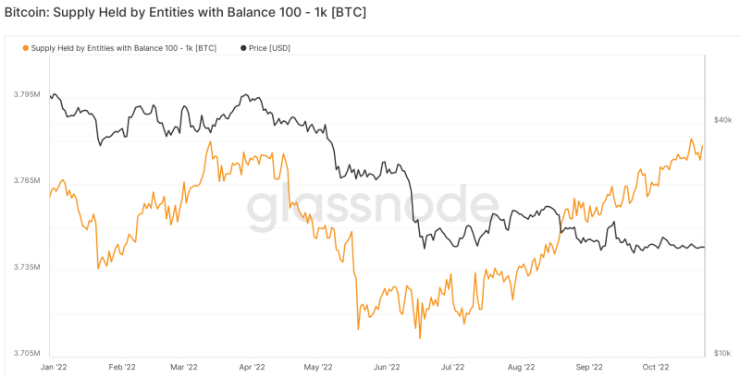
Task: Hide the Price [USD] series label
Action: 269,48
